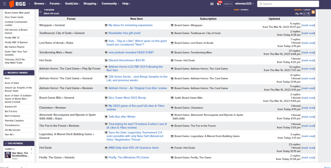331x168 pixels.
Task: Click the NEXT button in top bar
Action: pyautogui.click(x=228, y=4)
